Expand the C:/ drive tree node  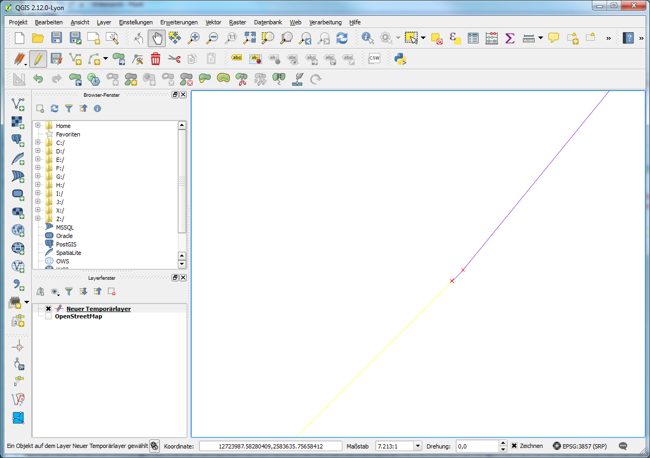38,143
